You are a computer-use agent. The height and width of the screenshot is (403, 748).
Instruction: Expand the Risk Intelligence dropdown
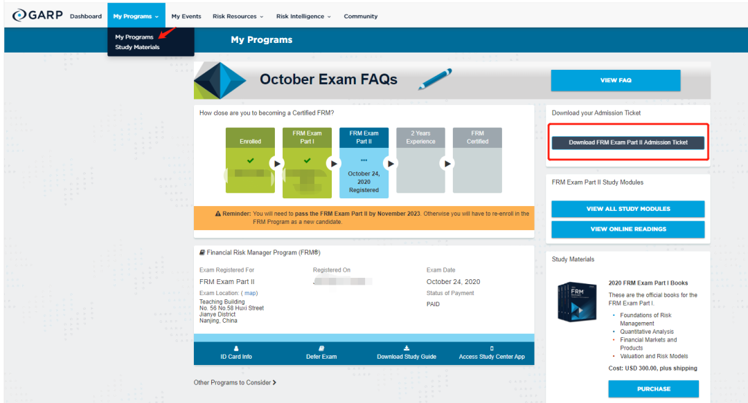(x=303, y=16)
